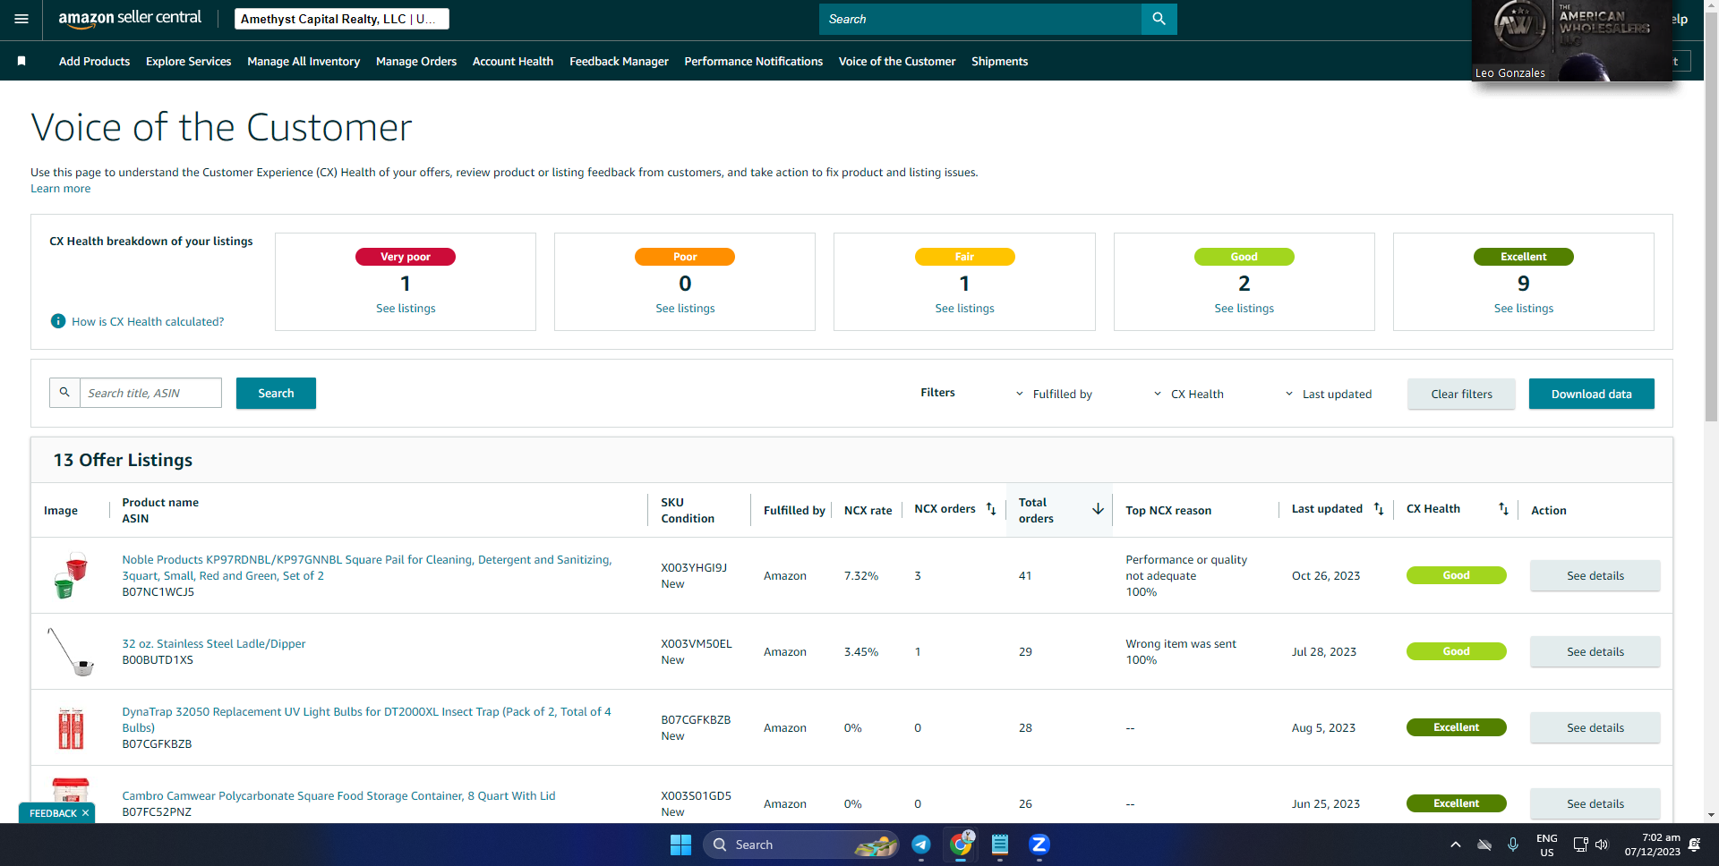Open the notification bell in taskbar
Viewport: 1719px width, 866px height.
point(1694,845)
